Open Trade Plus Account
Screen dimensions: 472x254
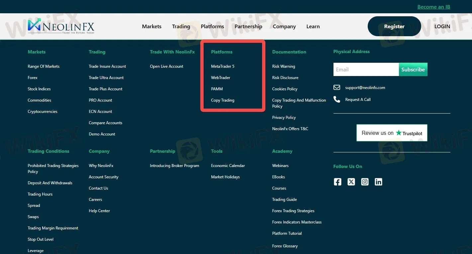click(x=106, y=89)
